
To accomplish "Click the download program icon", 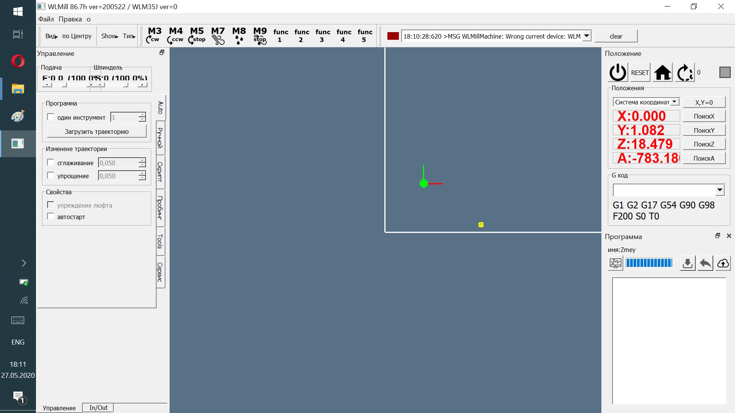I will pyautogui.click(x=688, y=263).
